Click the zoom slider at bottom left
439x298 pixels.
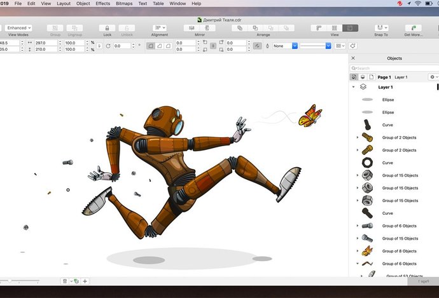click(x=10, y=281)
